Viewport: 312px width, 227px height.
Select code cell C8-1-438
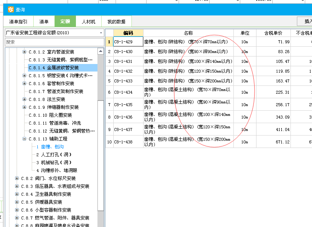(x=128, y=142)
